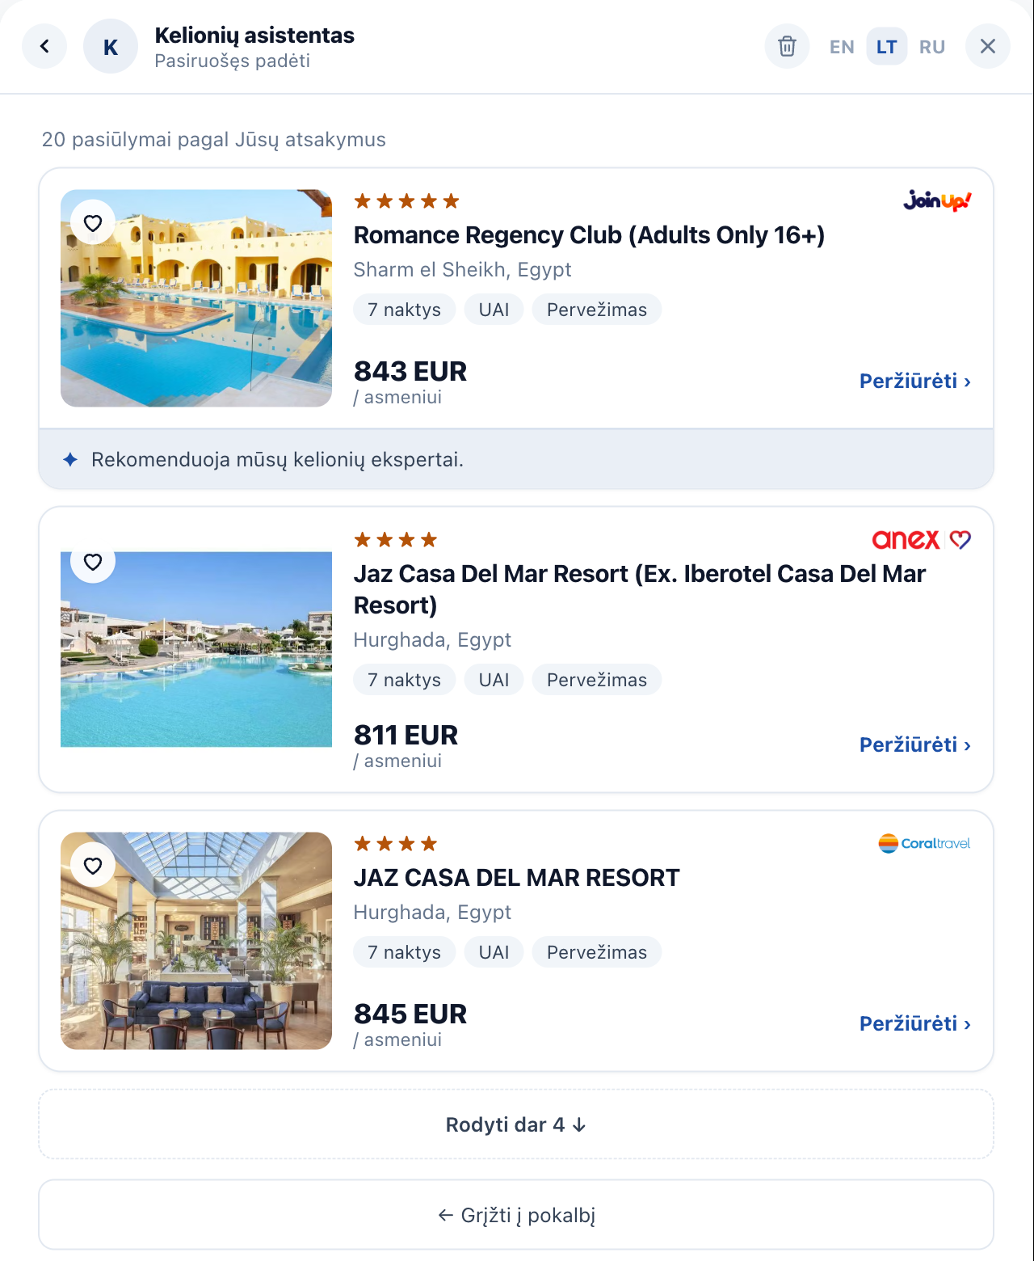Click the Join Up! operator logo
Viewport: 1034px width, 1261px height.
click(937, 200)
